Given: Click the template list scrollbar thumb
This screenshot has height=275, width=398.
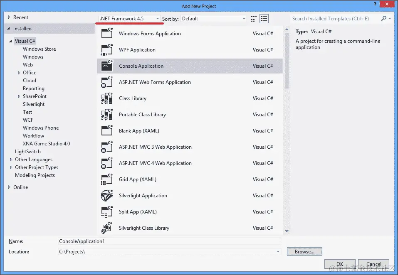Looking at the screenshot, I should (287, 61).
